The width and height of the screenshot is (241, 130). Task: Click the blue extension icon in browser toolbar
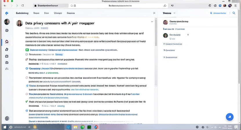coord(220,6)
